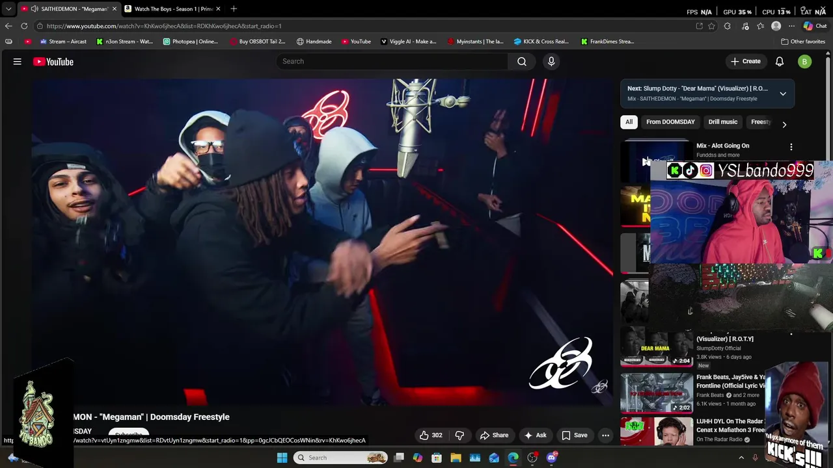Image resolution: width=833 pixels, height=468 pixels.
Task: Click the Windows taskbar search box
Action: (340, 458)
